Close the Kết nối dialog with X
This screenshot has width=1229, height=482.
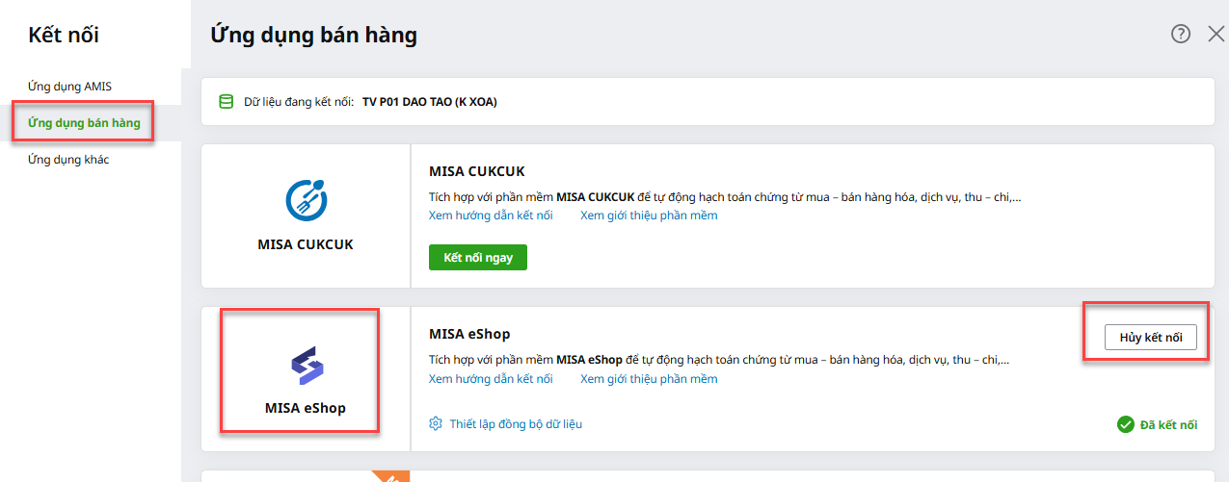click(x=1216, y=34)
